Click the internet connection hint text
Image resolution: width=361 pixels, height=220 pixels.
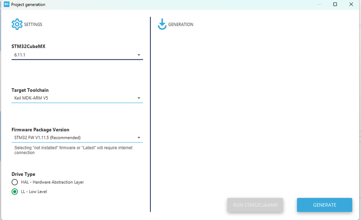[x=73, y=150]
